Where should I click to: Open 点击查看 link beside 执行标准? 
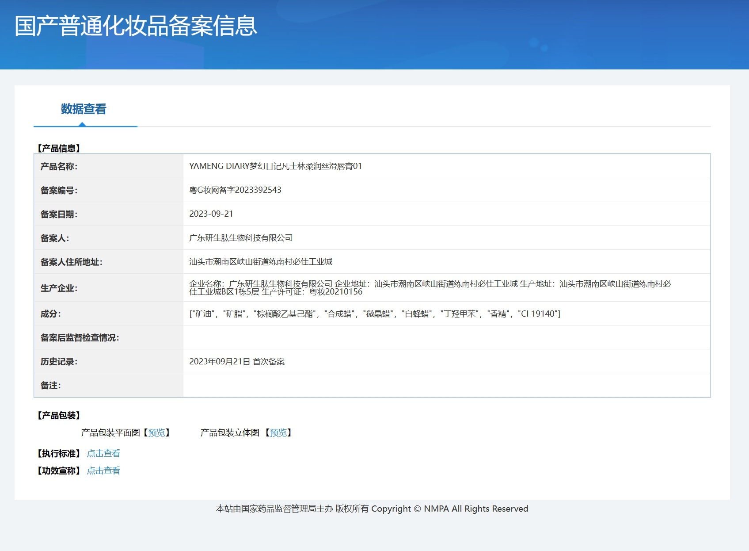click(x=103, y=453)
